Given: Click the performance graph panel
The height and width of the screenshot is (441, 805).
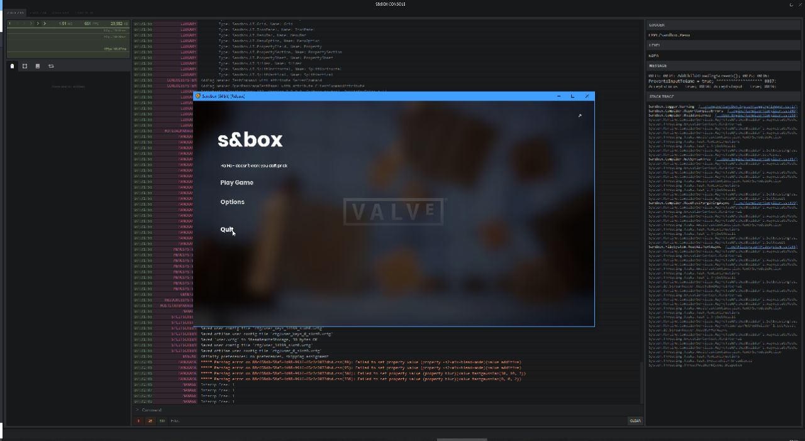Looking at the screenshot, I should (67, 39).
